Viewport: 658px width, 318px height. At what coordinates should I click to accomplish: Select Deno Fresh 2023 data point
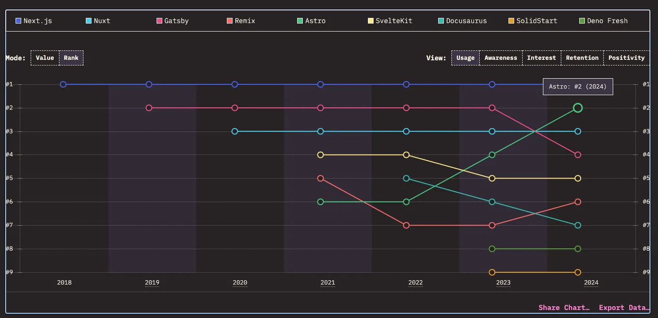point(492,249)
